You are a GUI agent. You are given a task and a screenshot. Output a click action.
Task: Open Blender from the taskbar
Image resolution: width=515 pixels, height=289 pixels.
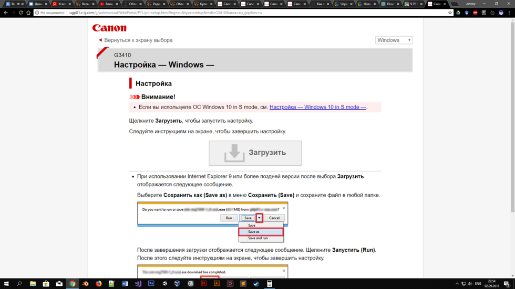(86, 284)
